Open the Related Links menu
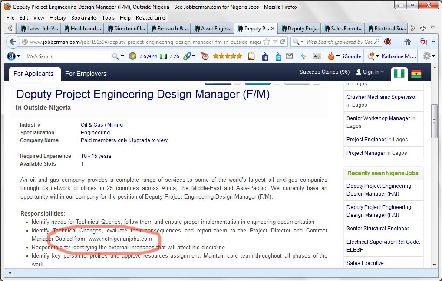The image size is (442, 281). click(151, 18)
